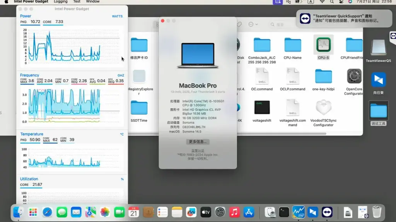Open Terminal from the Dock
396x222 pixels.
pos(284,212)
